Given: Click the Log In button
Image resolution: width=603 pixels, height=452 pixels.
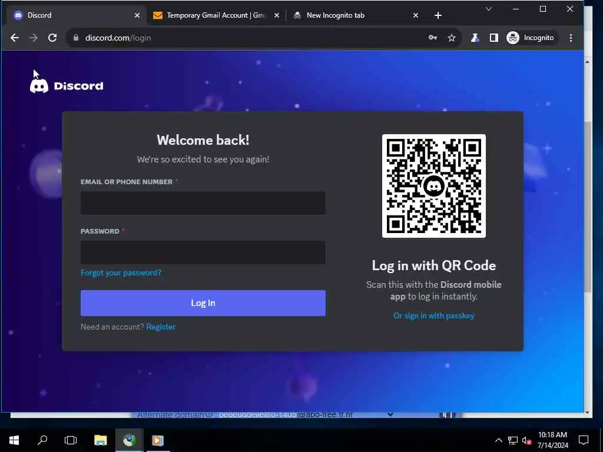Looking at the screenshot, I should [x=203, y=303].
